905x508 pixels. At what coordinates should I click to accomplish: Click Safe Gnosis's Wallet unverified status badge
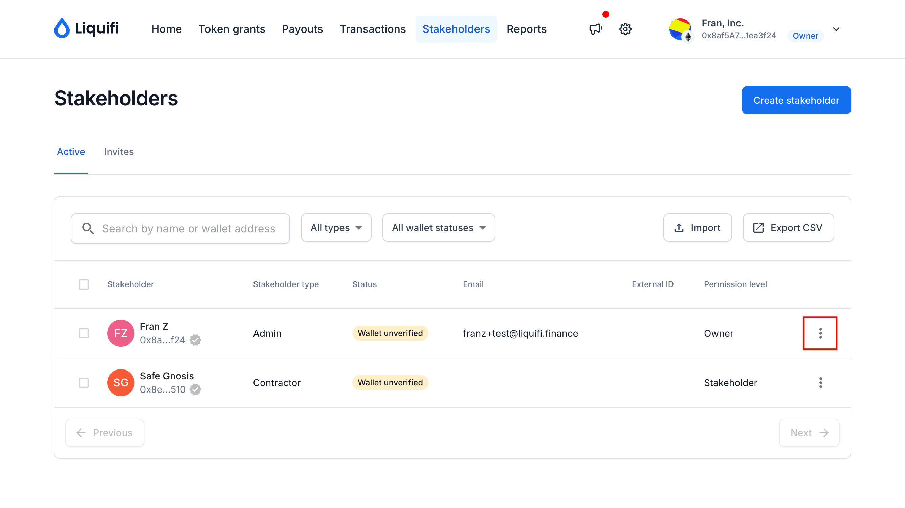click(390, 382)
